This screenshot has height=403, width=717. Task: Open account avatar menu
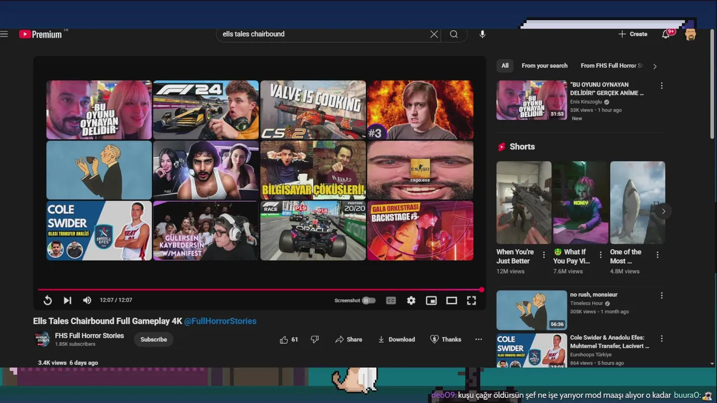click(691, 34)
